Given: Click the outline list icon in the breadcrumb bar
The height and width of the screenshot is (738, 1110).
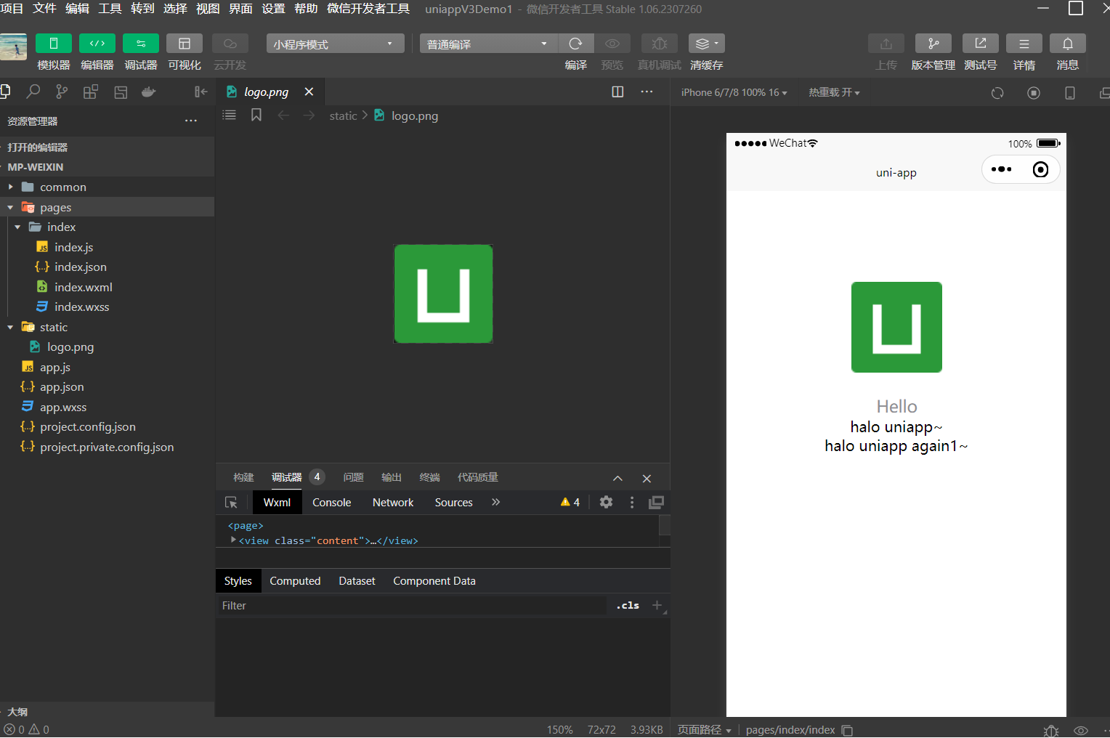Looking at the screenshot, I should point(230,115).
